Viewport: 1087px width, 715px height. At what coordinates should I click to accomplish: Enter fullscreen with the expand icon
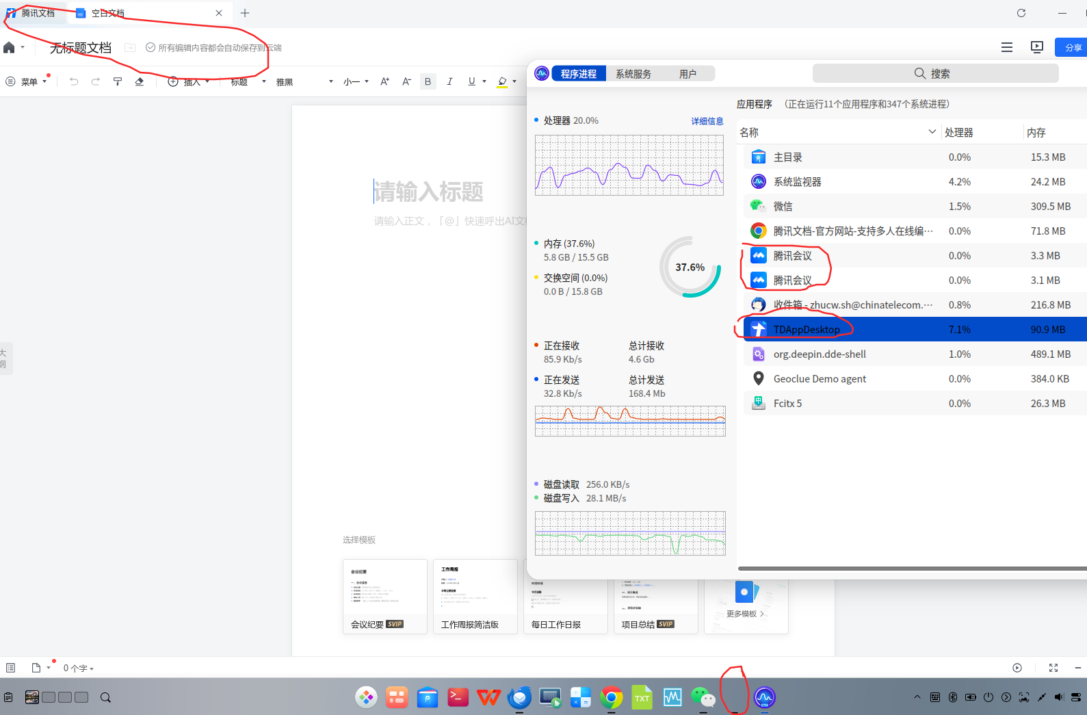[x=1053, y=668]
